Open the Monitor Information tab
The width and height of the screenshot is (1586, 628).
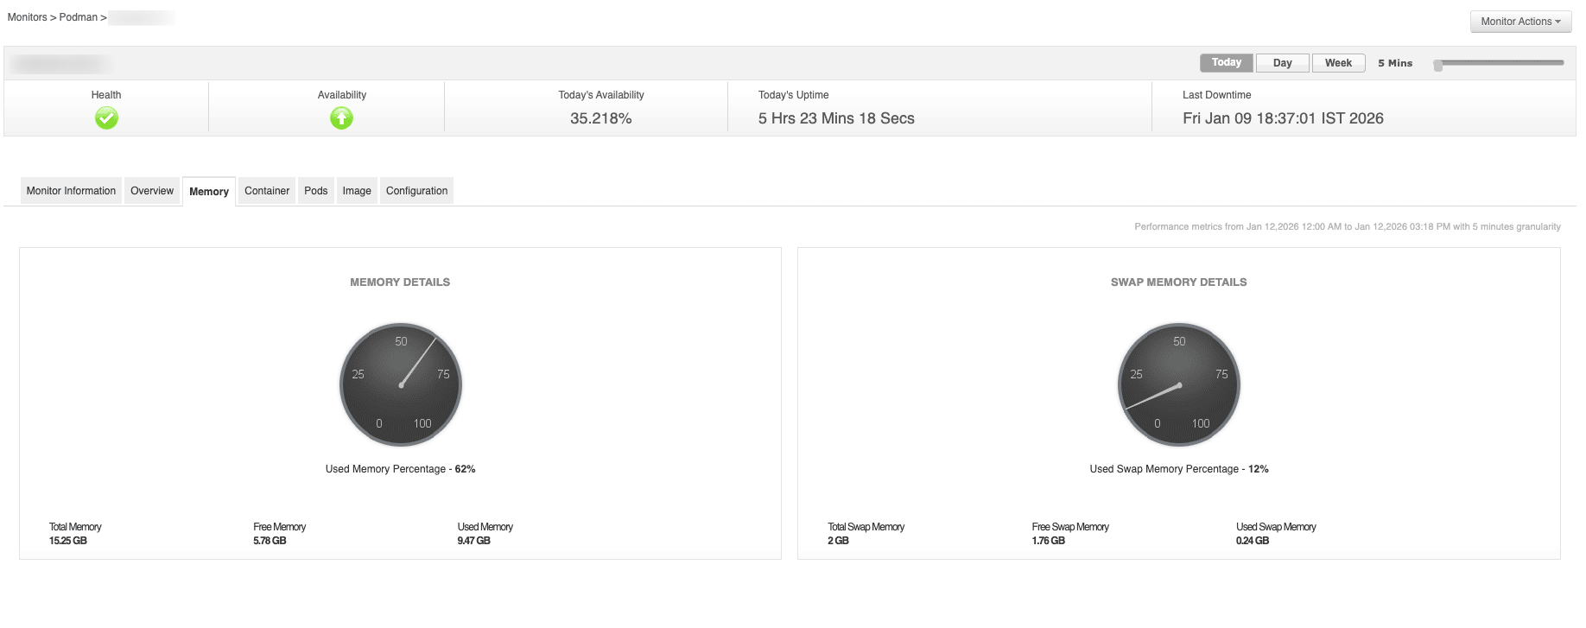click(70, 190)
